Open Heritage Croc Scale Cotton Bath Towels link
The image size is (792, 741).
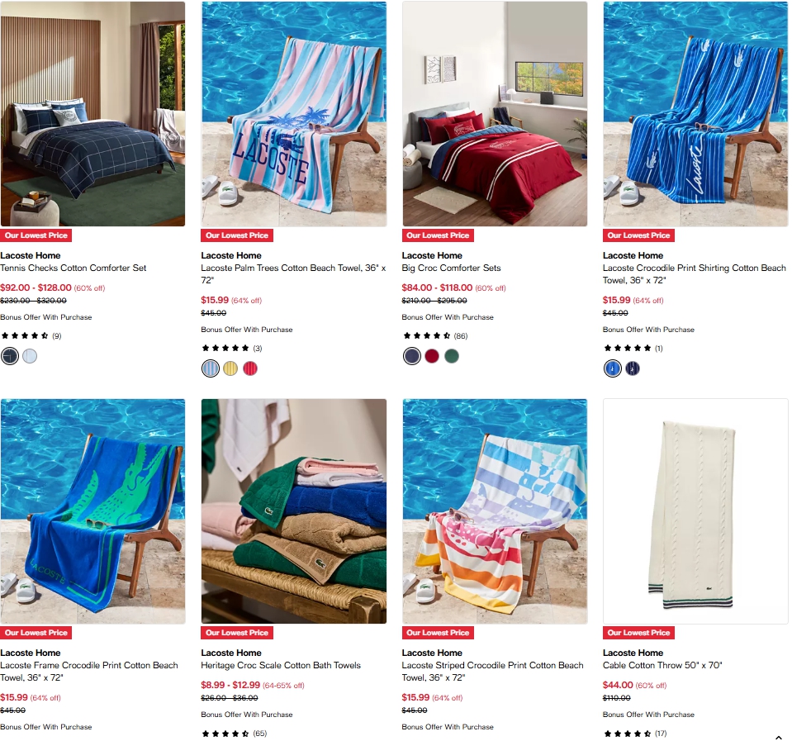point(281,665)
